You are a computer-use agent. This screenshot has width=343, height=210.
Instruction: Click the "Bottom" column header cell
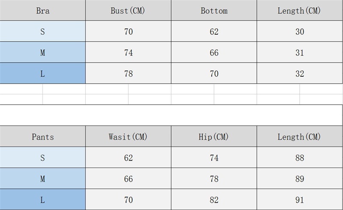pos(214,11)
